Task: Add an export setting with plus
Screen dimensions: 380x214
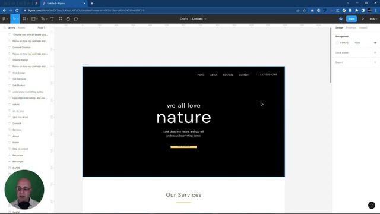Action: 375,62
